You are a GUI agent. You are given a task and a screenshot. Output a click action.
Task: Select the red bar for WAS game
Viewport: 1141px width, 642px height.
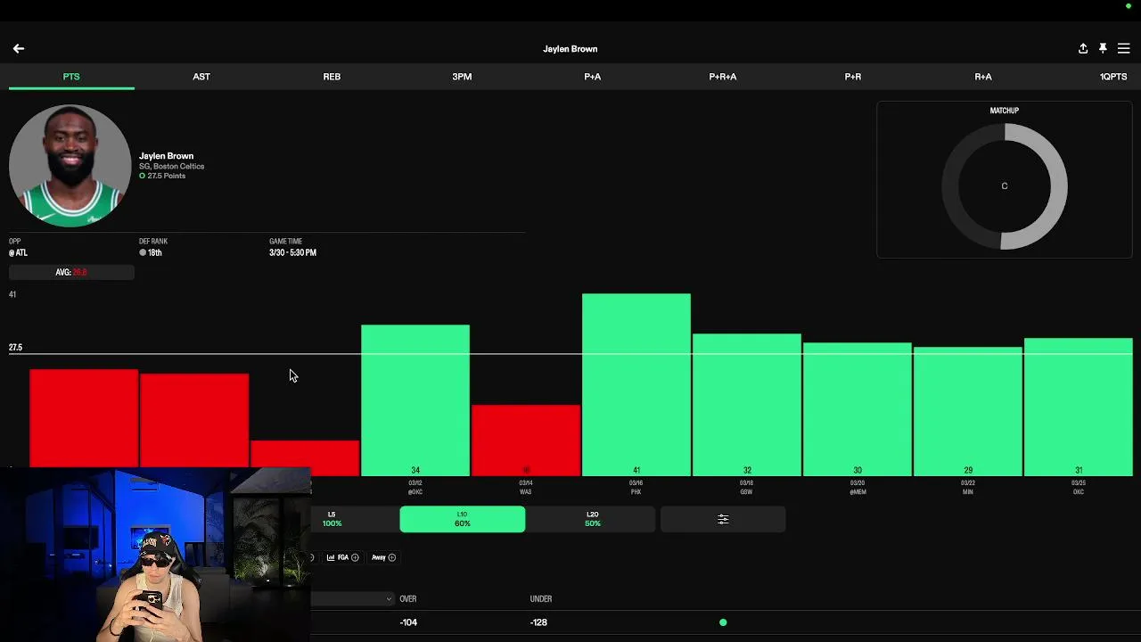pyautogui.click(x=526, y=440)
